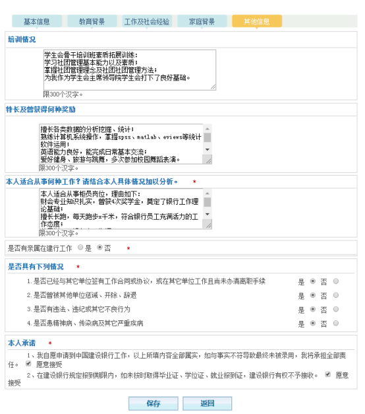Click the 返回 button

tap(208, 403)
